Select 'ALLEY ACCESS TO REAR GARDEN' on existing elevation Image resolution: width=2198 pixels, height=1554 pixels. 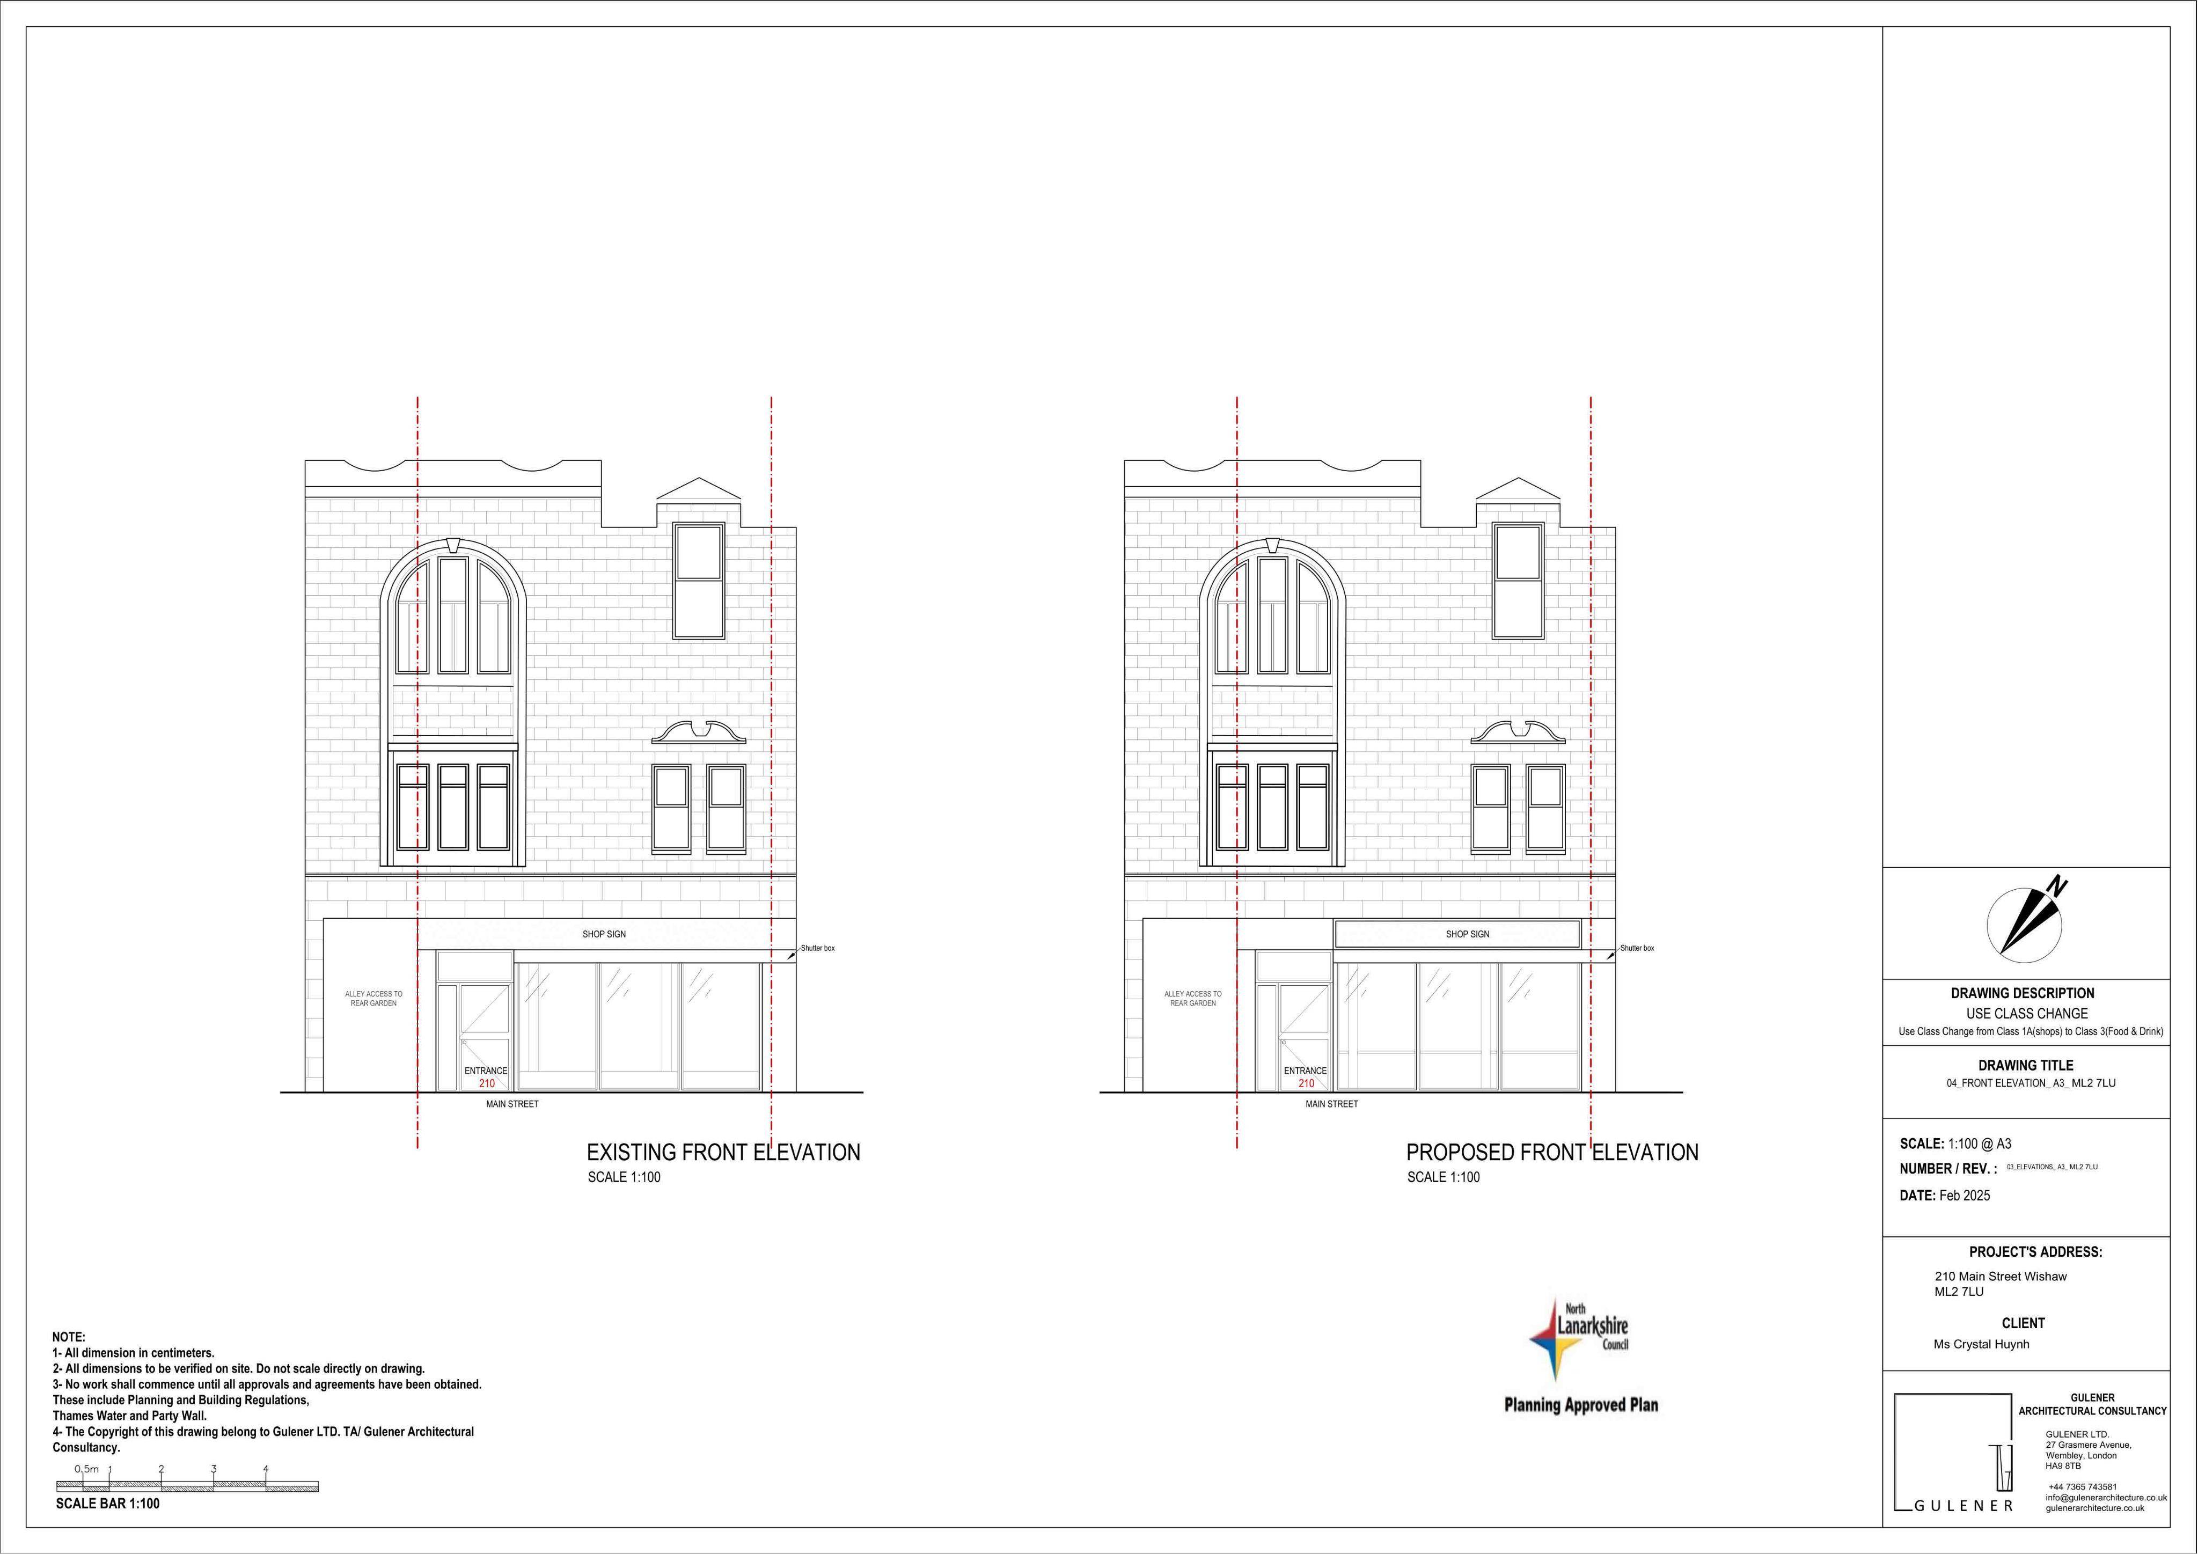(373, 999)
